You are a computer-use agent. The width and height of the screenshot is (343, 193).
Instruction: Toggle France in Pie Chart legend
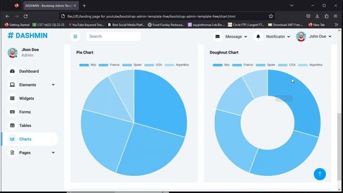pyautogui.click(x=109, y=65)
